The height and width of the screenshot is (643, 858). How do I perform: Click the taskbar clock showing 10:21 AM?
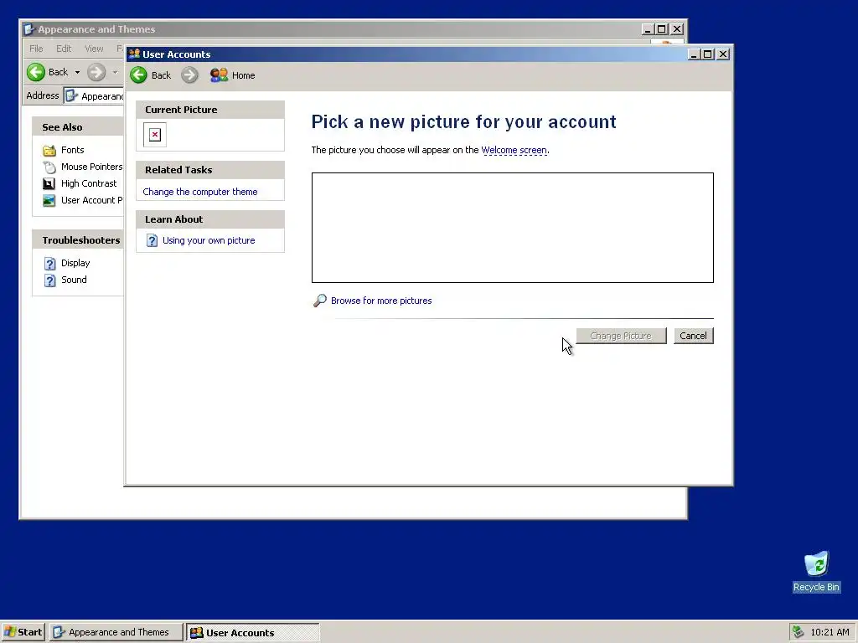coord(830,633)
